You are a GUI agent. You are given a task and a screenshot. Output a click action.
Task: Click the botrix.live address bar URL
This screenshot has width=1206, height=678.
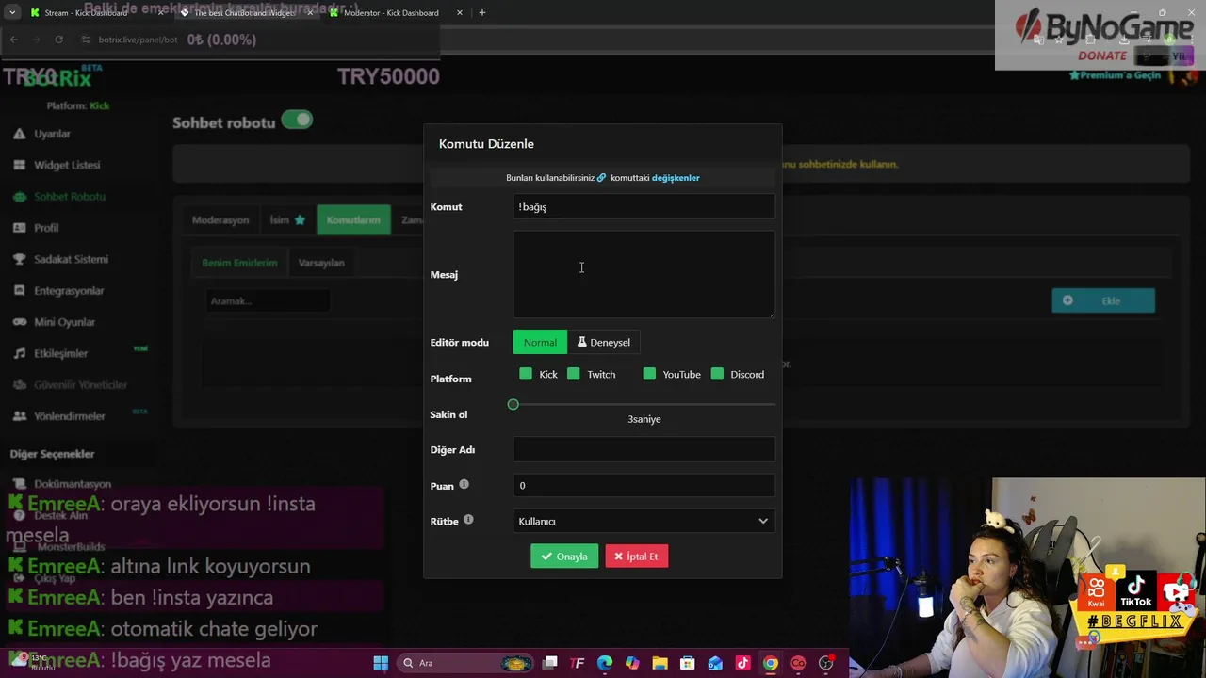(138, 40)
